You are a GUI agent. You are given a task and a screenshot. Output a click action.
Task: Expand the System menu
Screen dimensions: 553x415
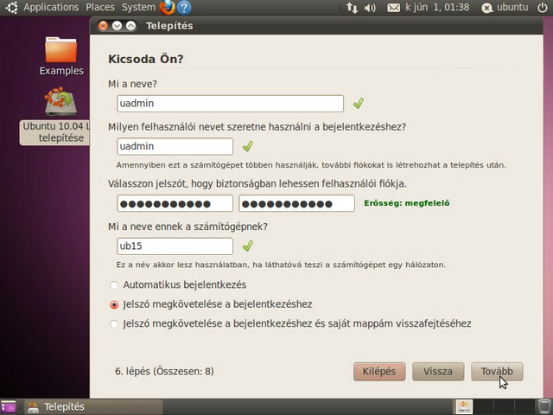138,8
